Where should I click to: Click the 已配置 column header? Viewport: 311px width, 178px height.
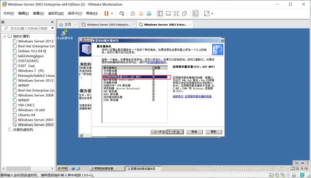pyautogui.click(x=159, y=68)
